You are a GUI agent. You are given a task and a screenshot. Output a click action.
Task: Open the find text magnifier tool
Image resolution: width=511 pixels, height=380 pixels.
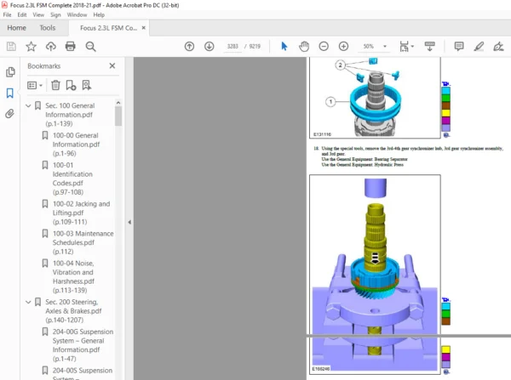tap(90, 47)
